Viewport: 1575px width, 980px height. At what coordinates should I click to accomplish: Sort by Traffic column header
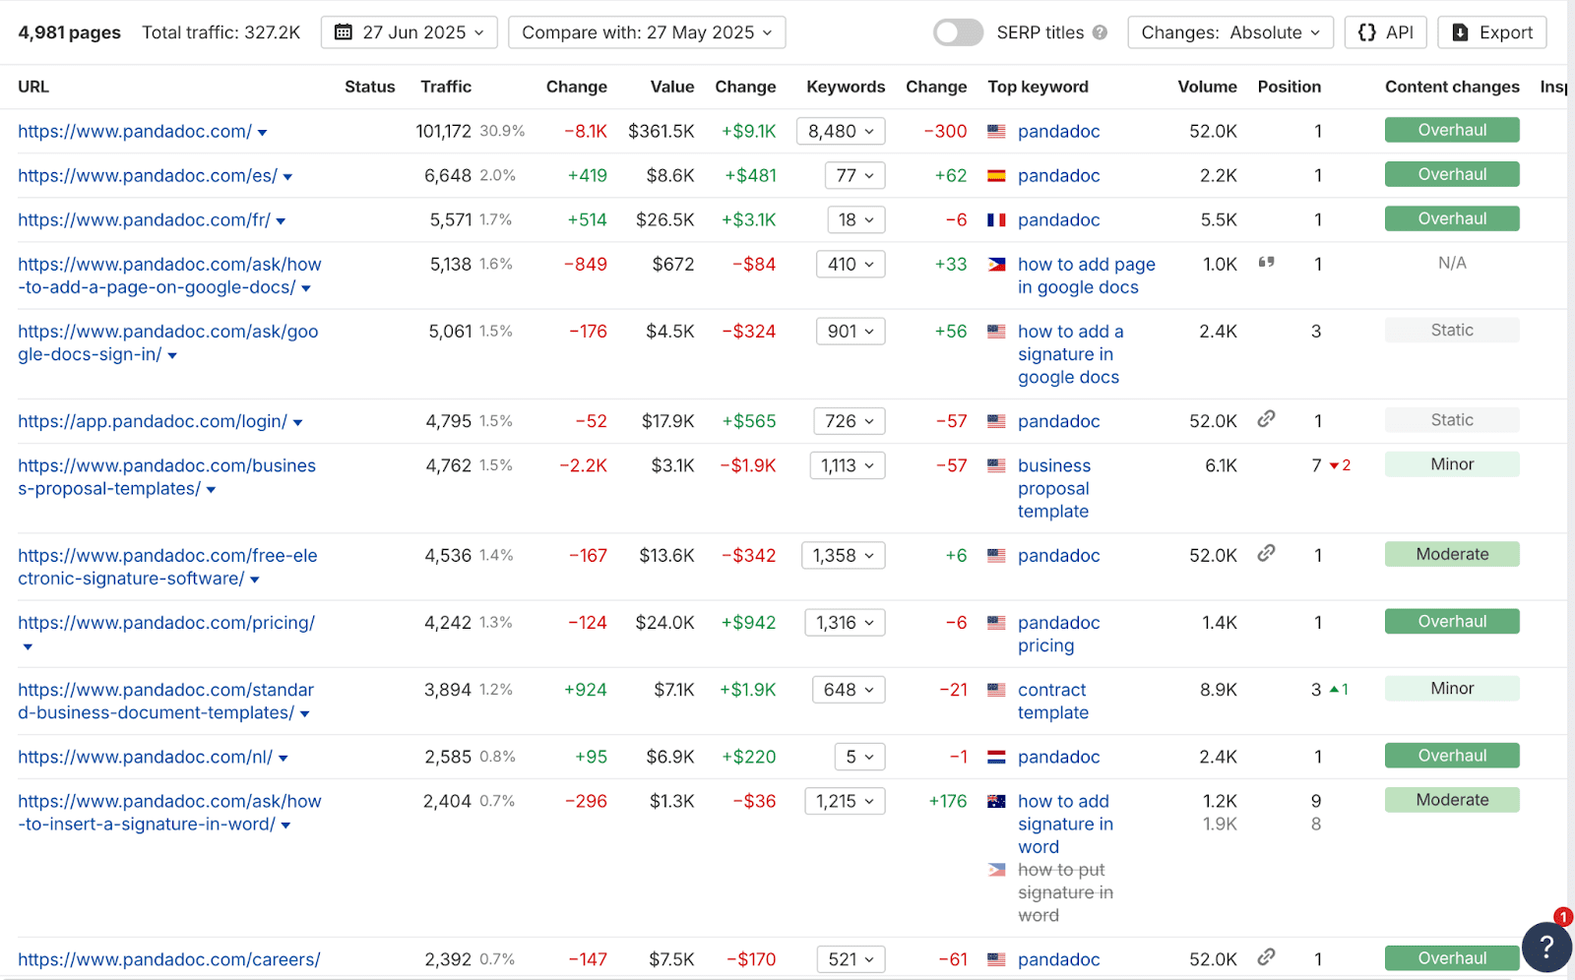pyautogui.click(x=446, y=87)
